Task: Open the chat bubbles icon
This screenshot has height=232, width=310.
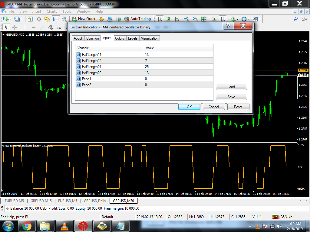Action: [x=305, y=19]
